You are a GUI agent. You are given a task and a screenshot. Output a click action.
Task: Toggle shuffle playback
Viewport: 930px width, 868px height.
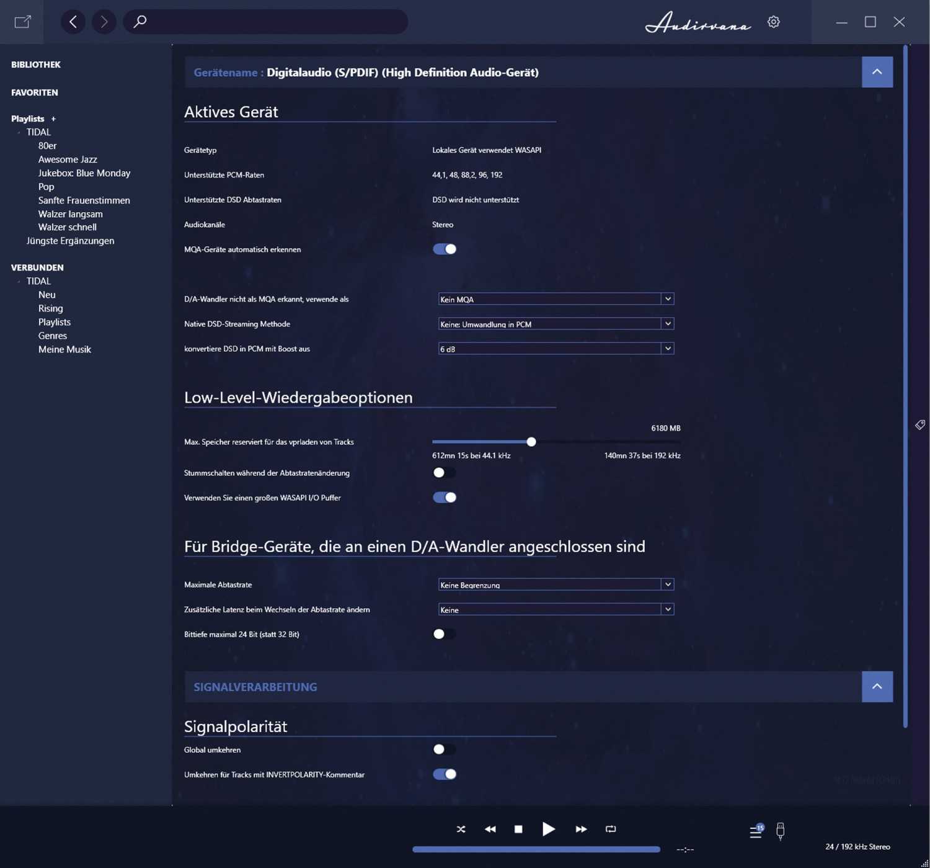click(x=461, y=829)
